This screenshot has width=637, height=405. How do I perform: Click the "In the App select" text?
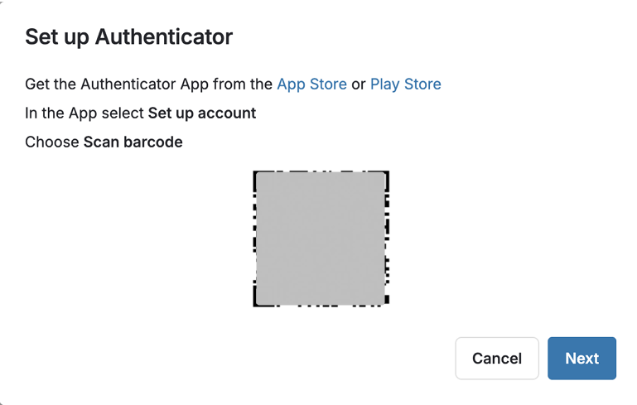pyautogui.click(x=84, y=113)
